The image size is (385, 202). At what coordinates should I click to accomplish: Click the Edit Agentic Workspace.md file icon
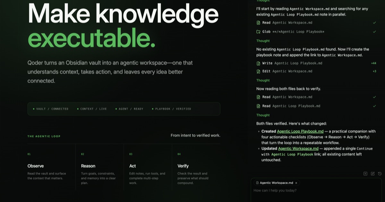(258, 71)
